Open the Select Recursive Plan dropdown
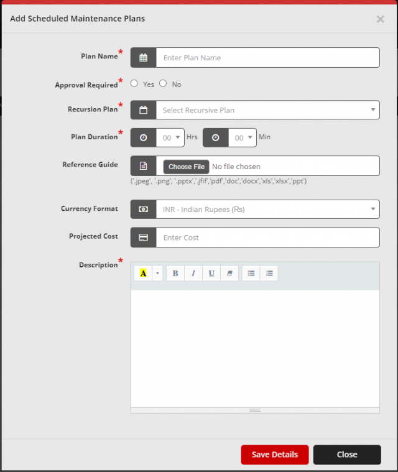 (x=267, y=110)
